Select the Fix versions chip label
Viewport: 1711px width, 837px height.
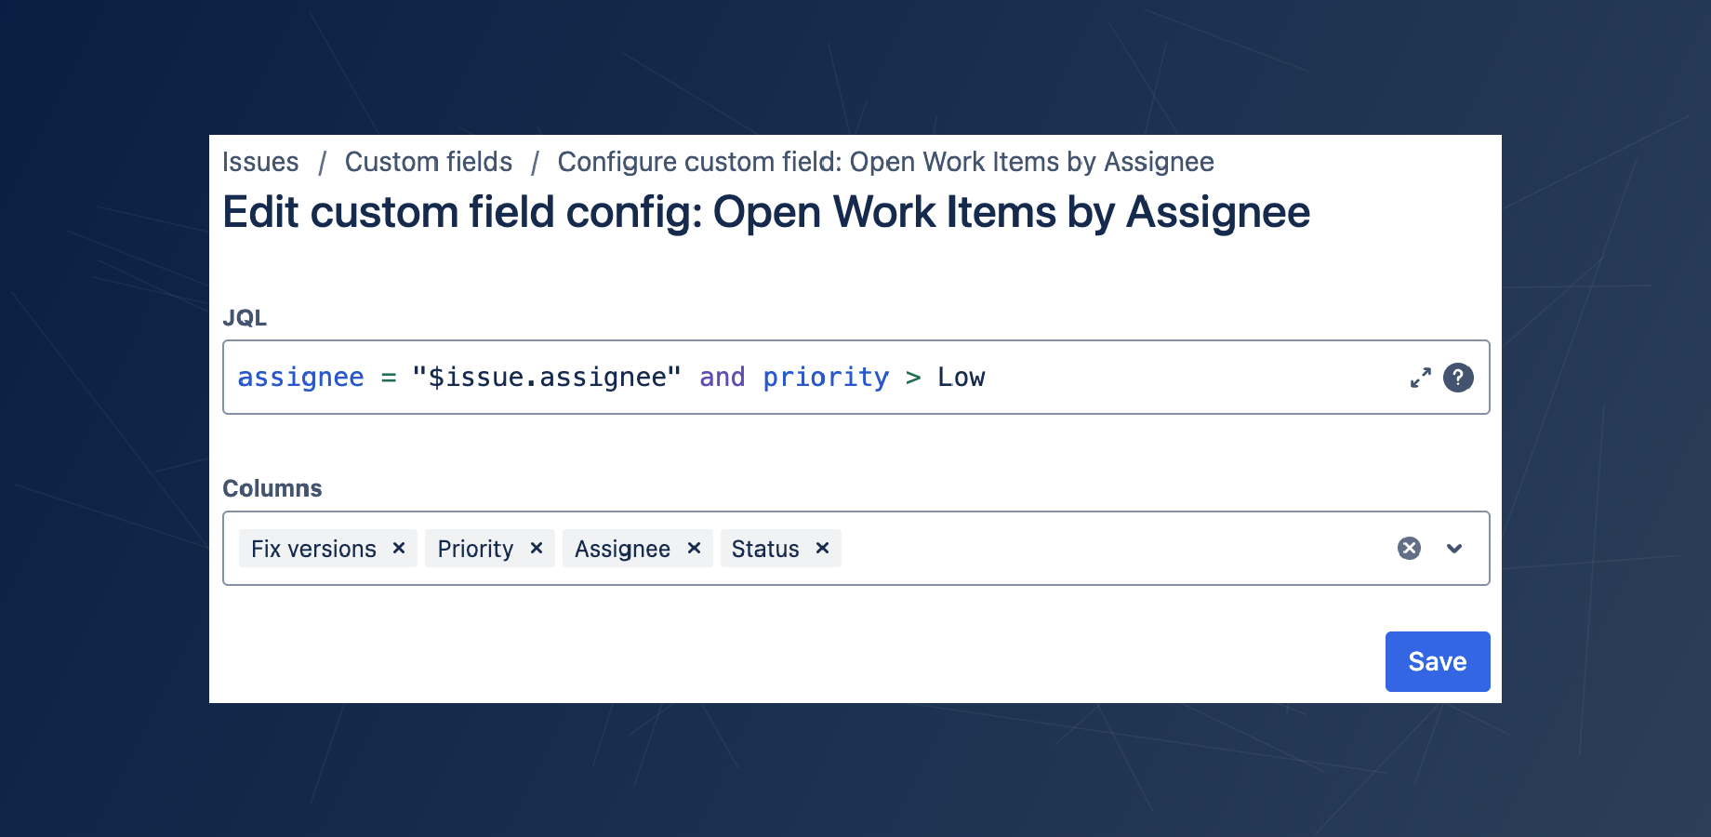point(313,549)
